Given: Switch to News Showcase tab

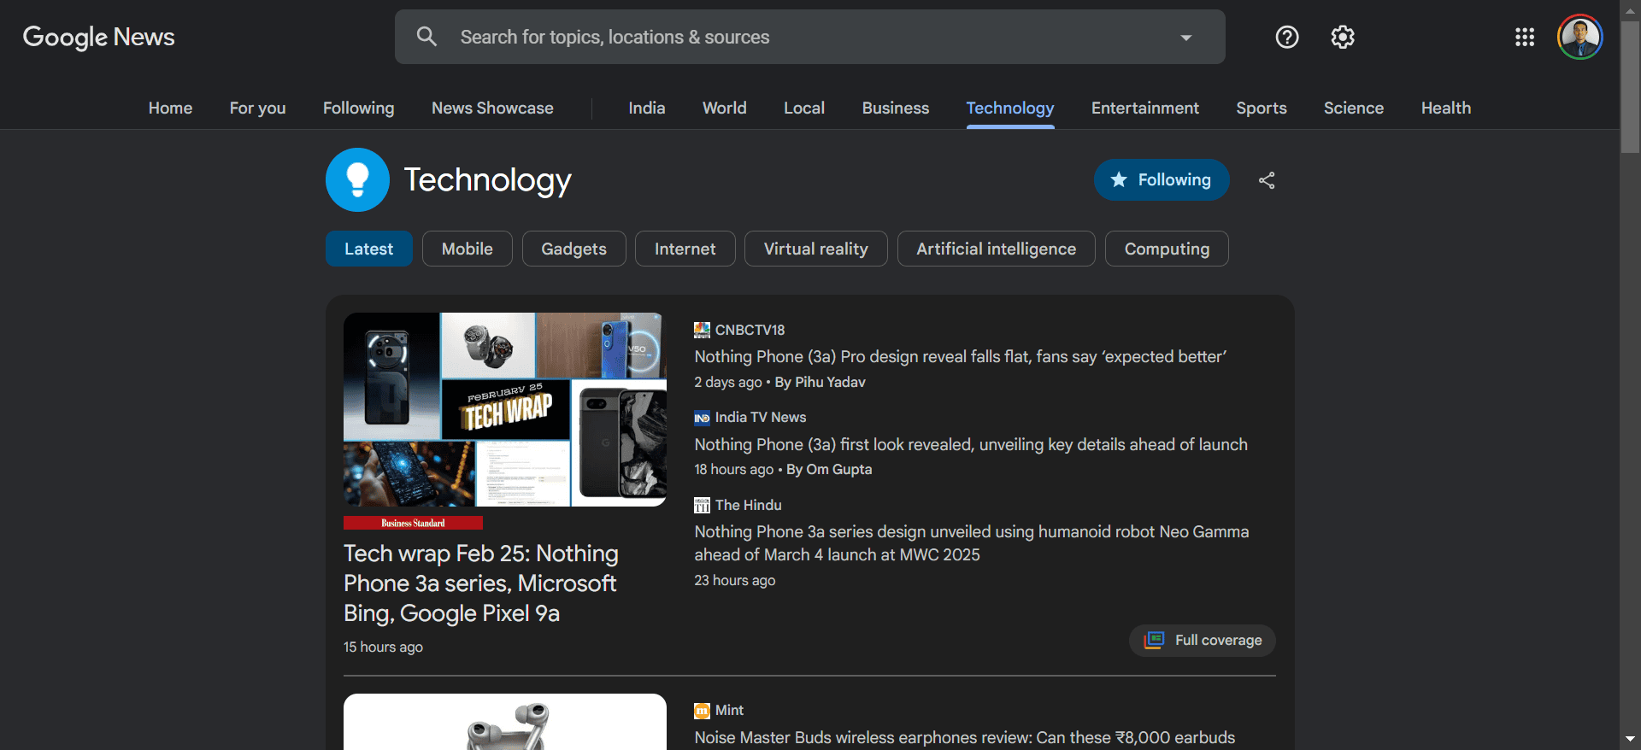Looking at the screenshot, I should [492, 108].
